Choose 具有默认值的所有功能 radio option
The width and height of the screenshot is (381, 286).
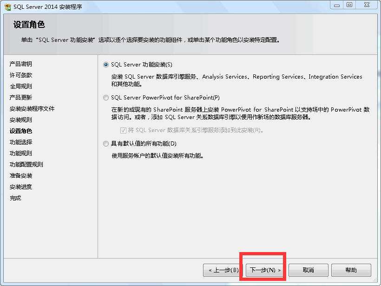tap(105, 144)
